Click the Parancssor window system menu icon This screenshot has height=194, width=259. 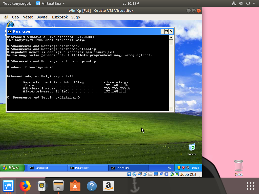pyautogui.click(x=10, y=31)
